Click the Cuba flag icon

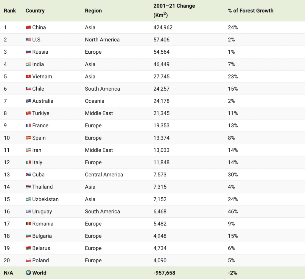pos(28,175)
